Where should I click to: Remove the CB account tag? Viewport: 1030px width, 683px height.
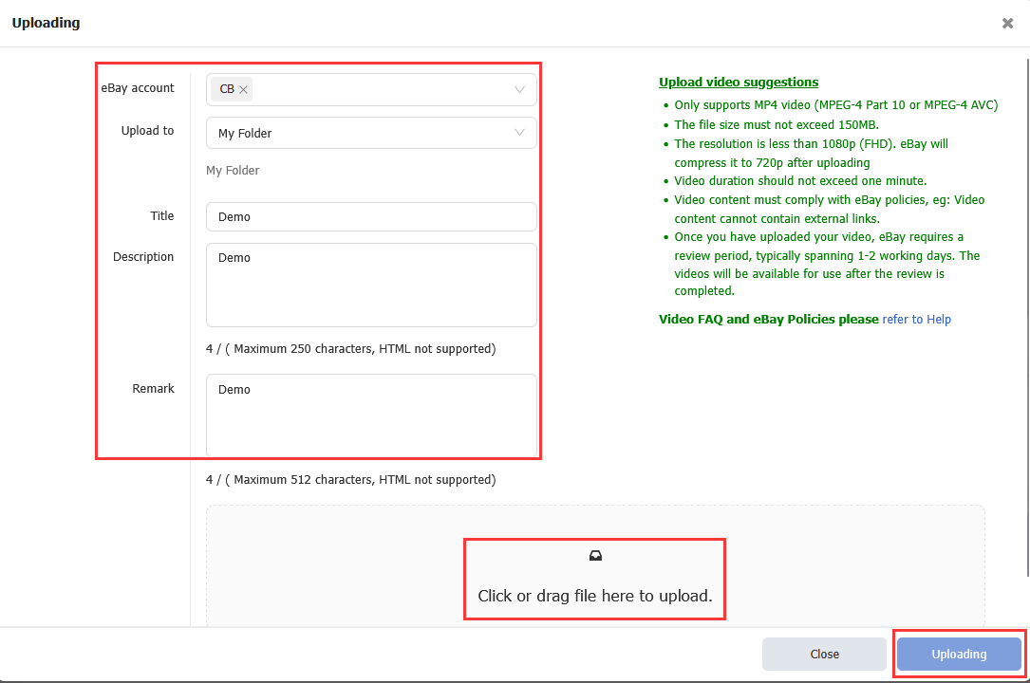click(244, 90)
